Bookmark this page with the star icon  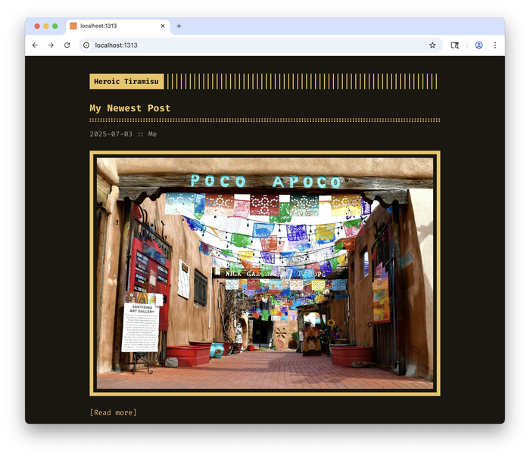tap(432, 45)
